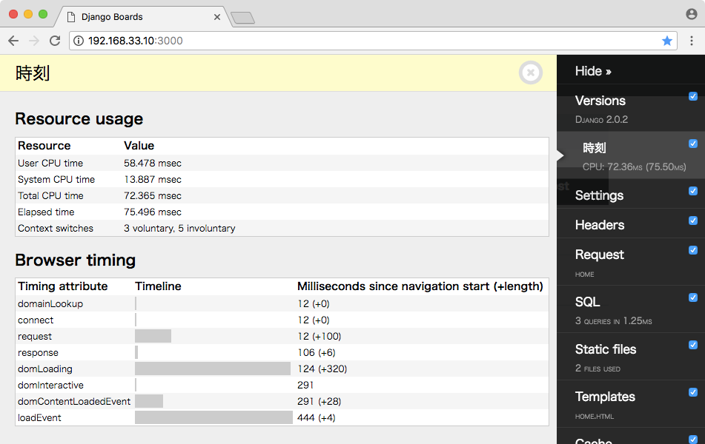Uncheck the SQL panel checkbox
The width and height of the screenshot is (705, 444).
(693, 297)
